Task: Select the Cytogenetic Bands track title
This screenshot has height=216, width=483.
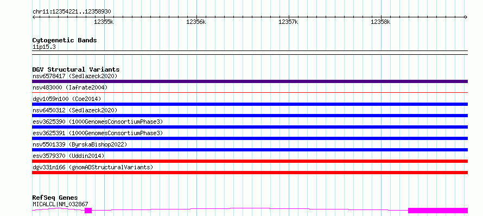Action: 65,40
